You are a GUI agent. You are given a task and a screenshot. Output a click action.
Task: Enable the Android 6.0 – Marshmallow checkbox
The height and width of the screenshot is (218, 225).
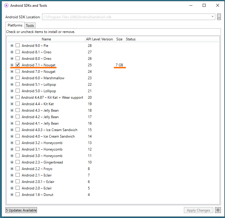(x=18, y=78)
